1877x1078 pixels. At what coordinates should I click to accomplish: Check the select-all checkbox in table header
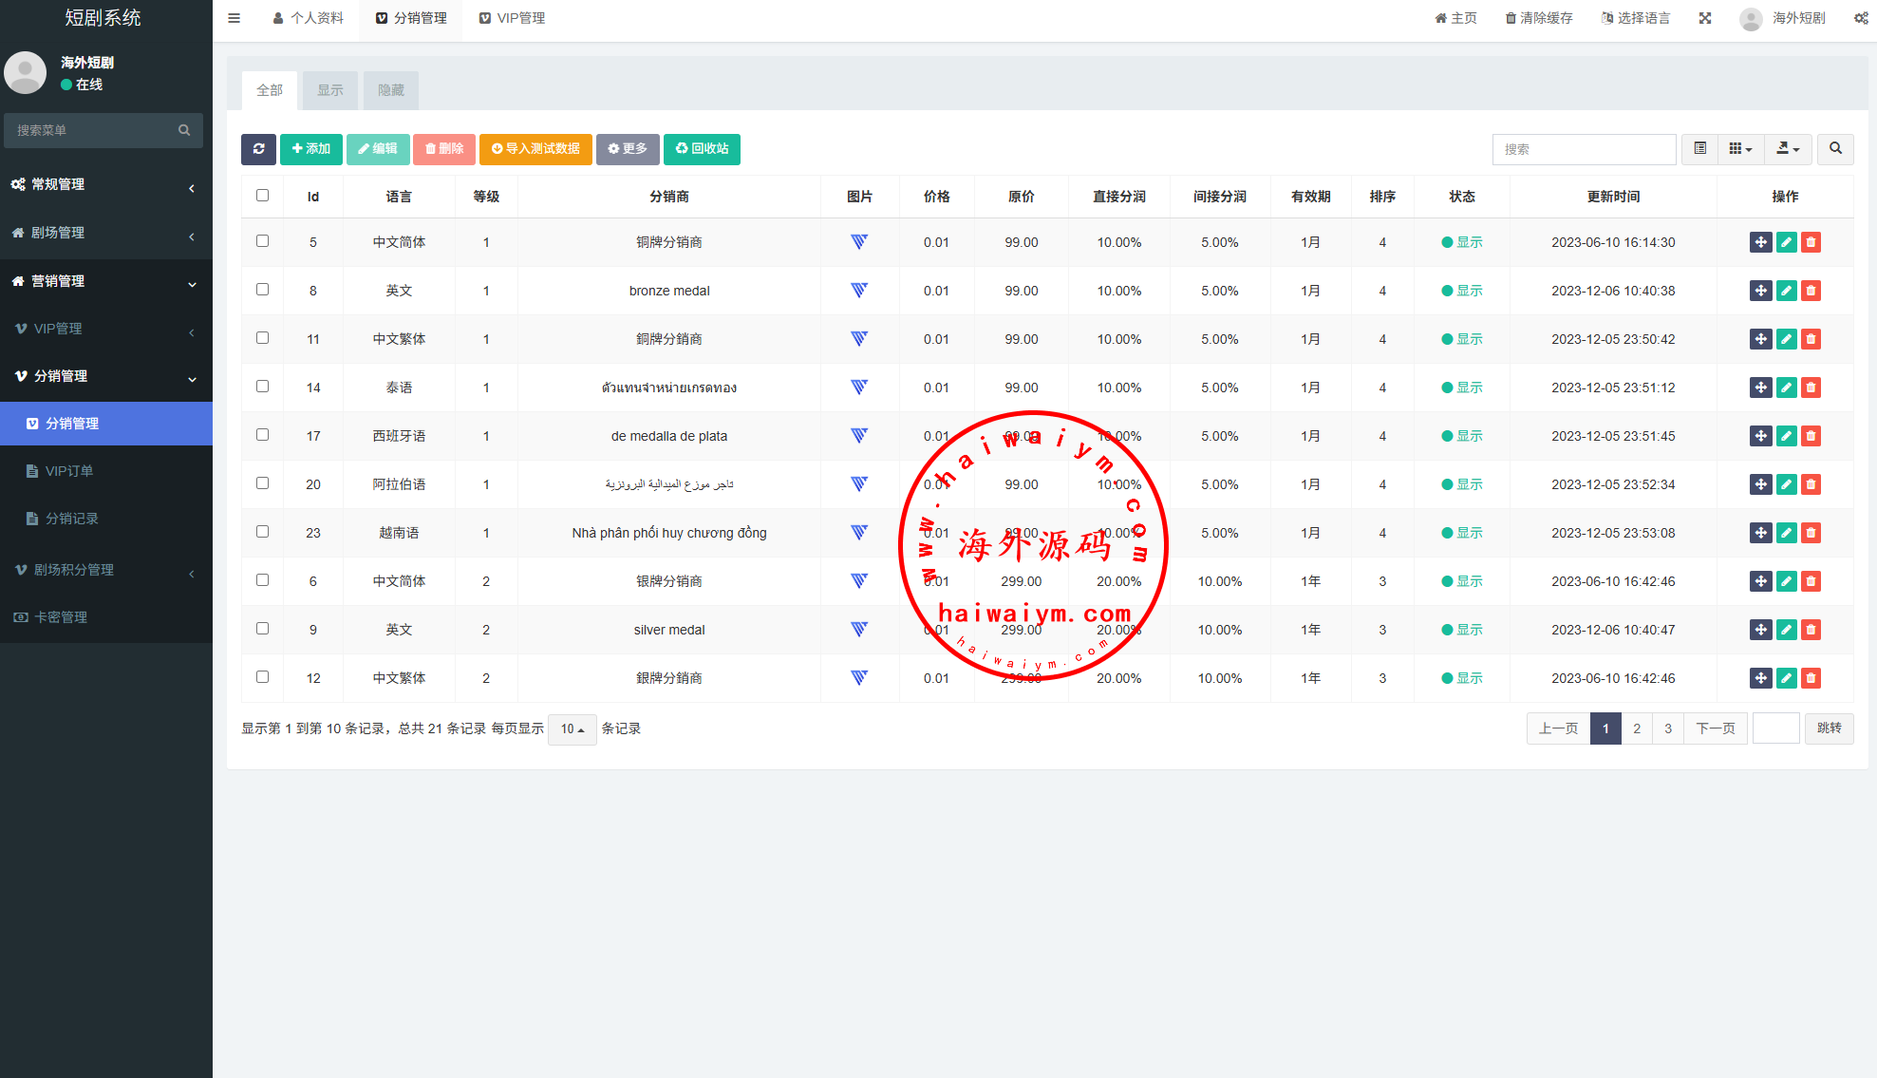tap(263, 196)
